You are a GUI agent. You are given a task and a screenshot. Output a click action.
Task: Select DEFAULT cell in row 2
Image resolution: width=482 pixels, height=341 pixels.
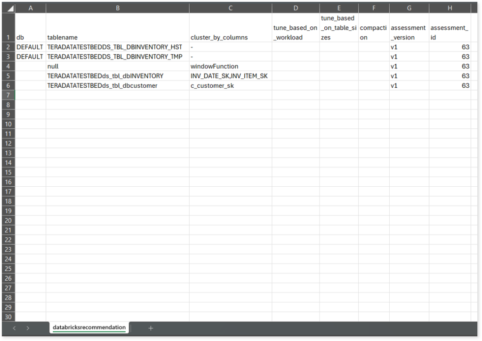pos(31,47)
